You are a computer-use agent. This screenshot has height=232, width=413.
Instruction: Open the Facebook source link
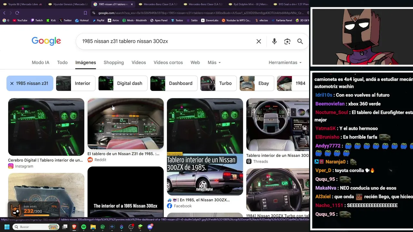tap(179, 206)
